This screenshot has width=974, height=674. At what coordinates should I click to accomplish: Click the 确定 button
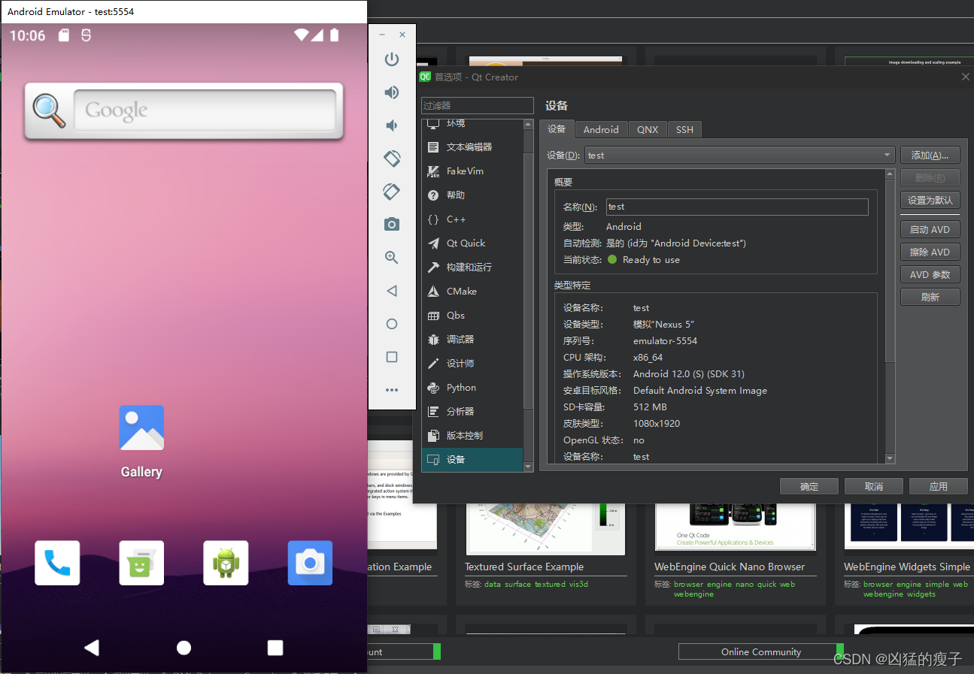pos(809,487)
